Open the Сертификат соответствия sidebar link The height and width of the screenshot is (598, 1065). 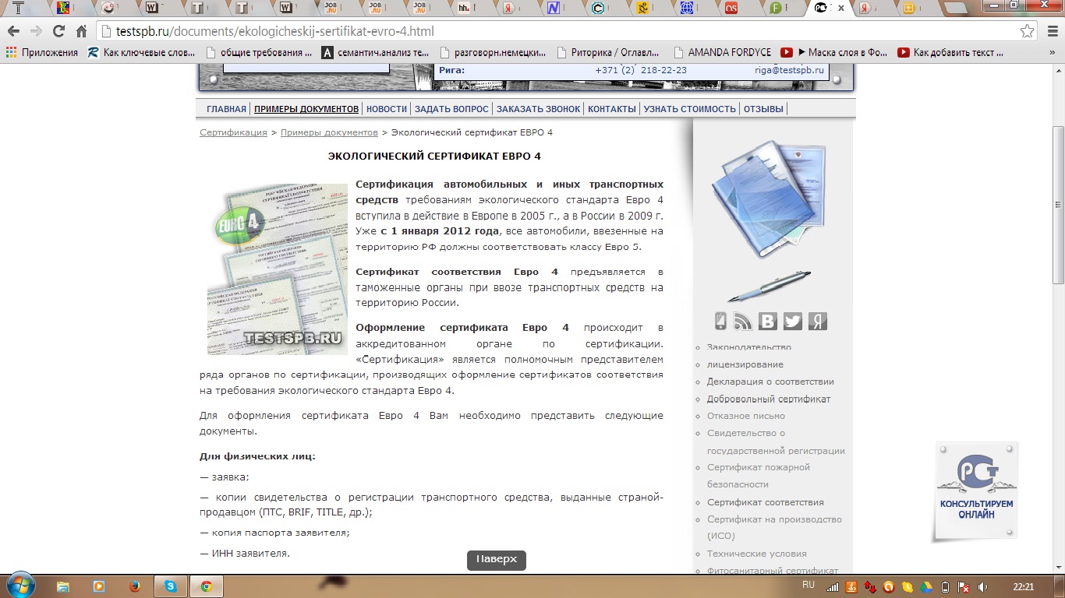coord(766,502)
